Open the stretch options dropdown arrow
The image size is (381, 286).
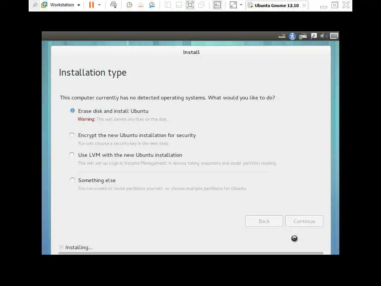point(241,5)
